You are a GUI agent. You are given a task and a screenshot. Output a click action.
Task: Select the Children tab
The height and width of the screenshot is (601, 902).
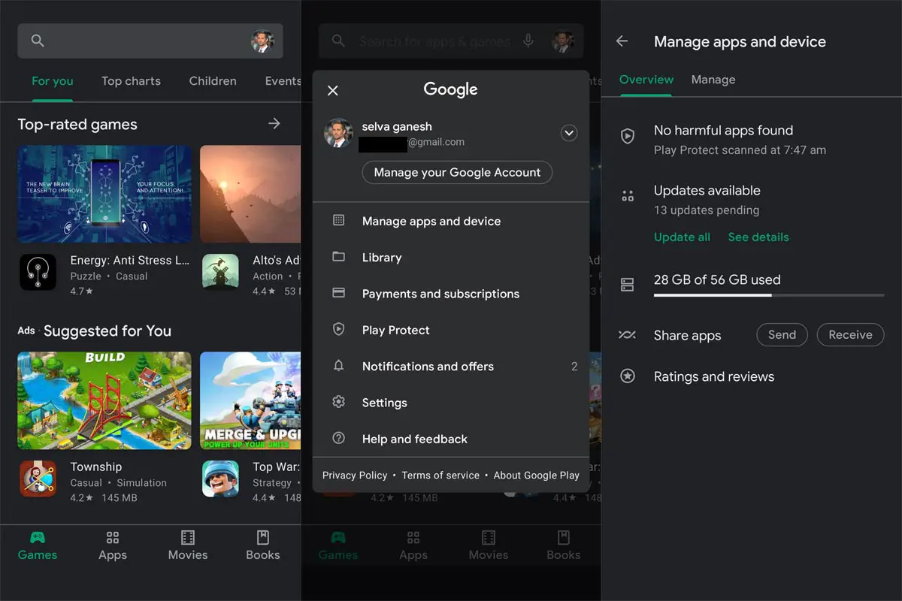pyautogui.click(x=213, y=81)
